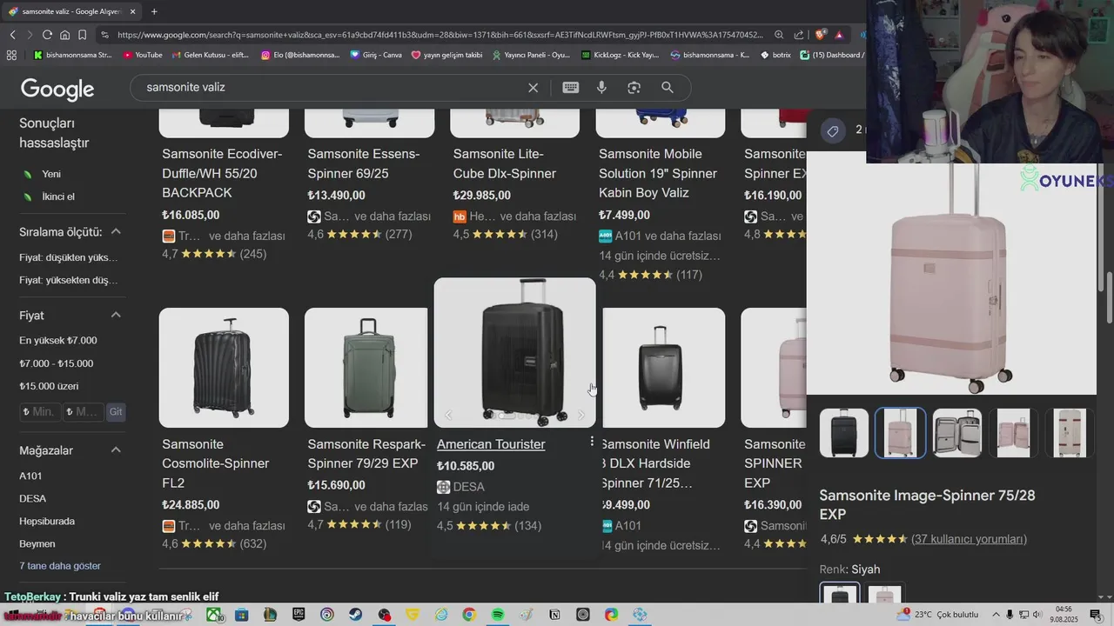Enter minimum price in Min field
Screen dimensions: 1114x626
pyautogui.click(x=40, y=411)
